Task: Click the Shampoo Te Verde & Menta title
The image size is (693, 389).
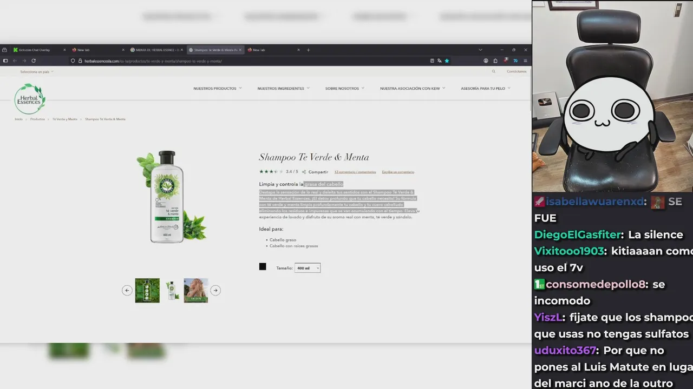Action: pos(314,157)
